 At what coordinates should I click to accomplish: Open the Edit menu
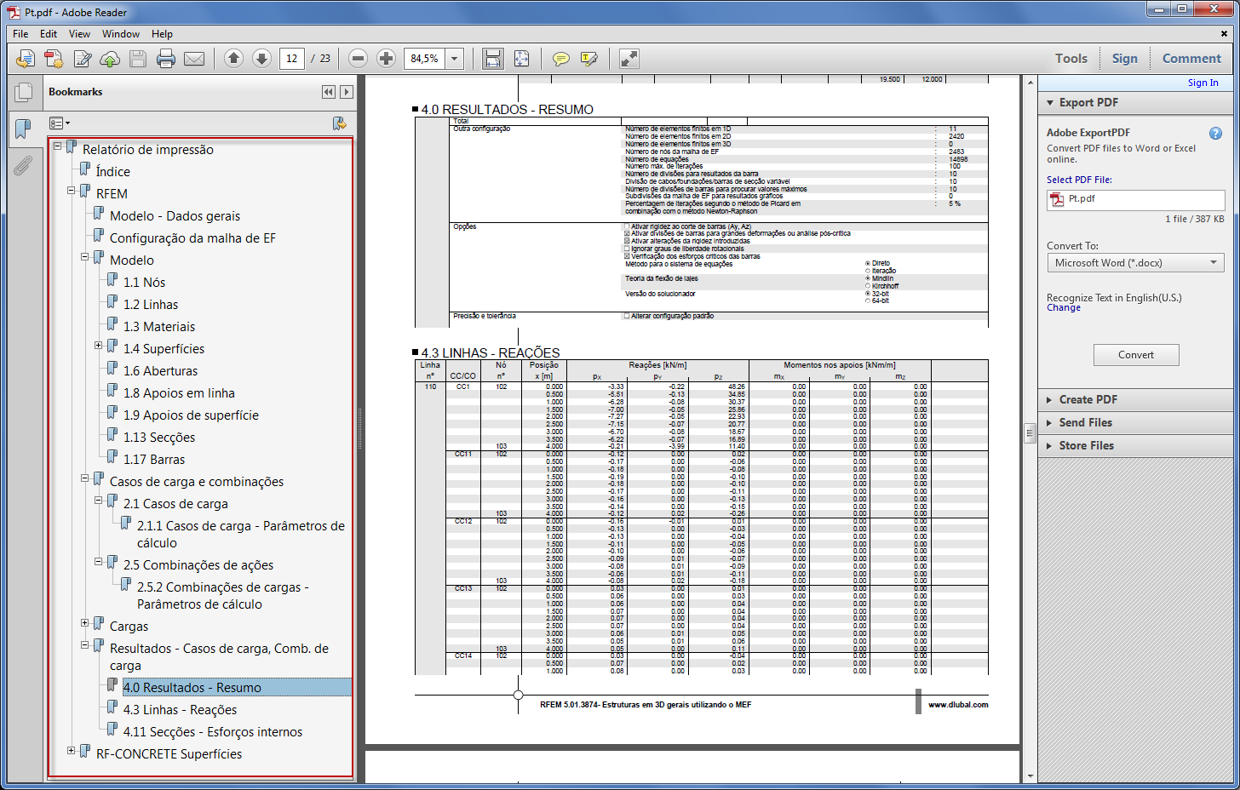coord(49,34)
